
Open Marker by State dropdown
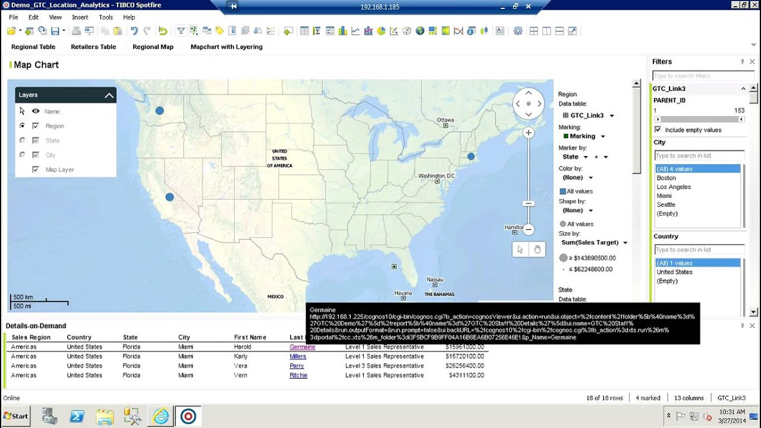coord(586,157)
